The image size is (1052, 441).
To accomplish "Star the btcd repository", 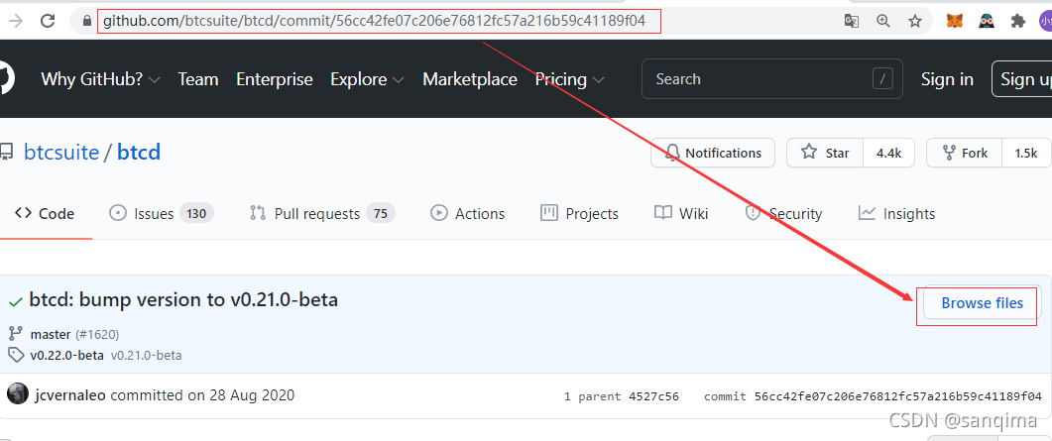I will coord(826,153).
